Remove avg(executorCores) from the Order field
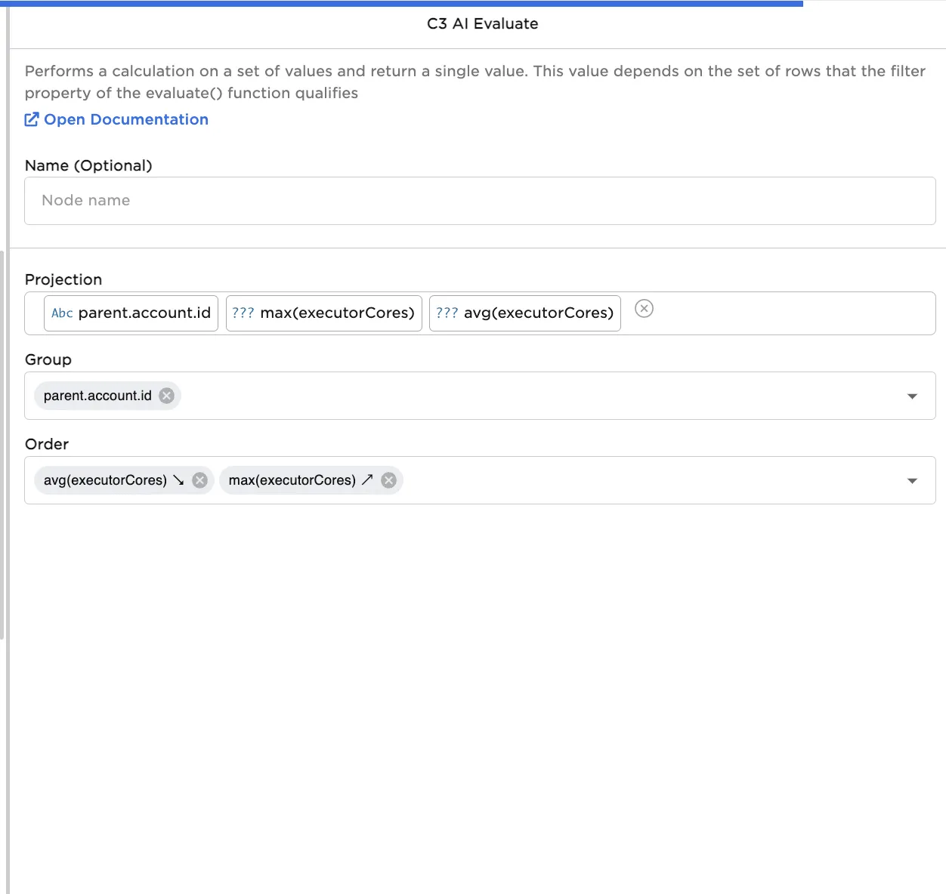Image resolution: width=946 pixels, height=894 pixels. pos(199,480)
